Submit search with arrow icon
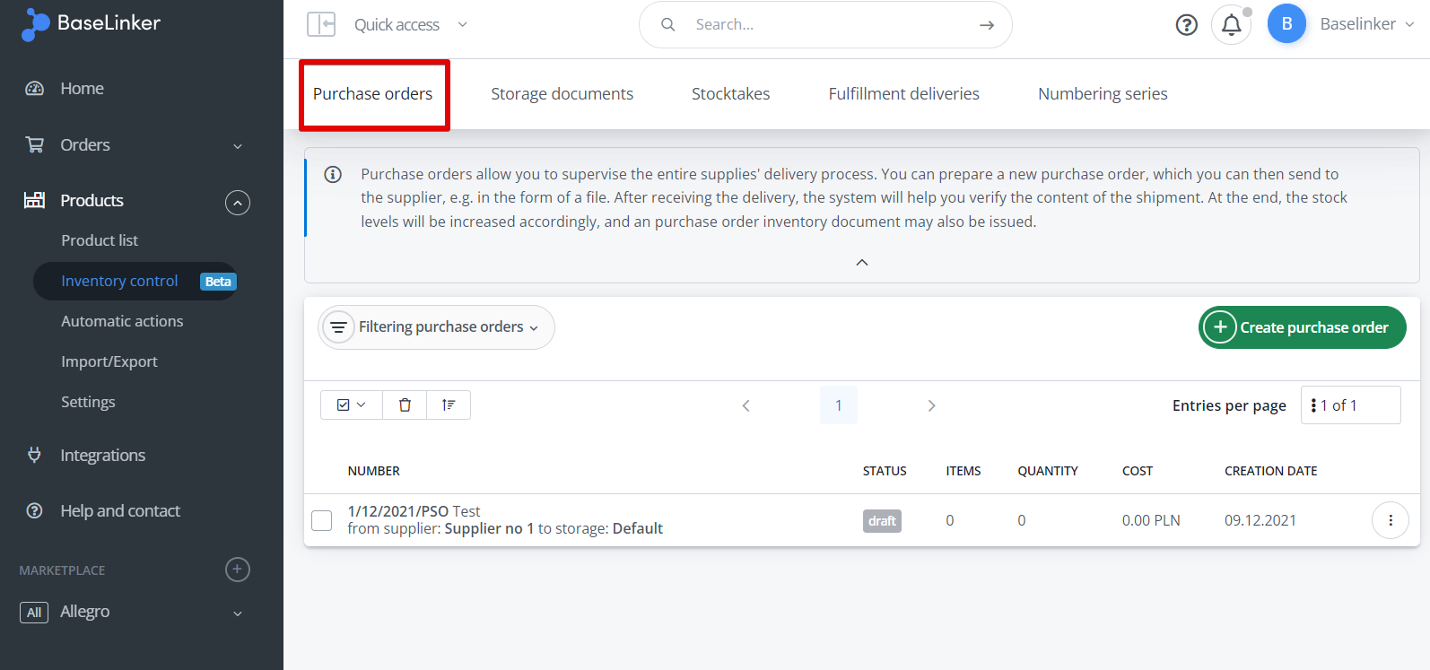Image resolution: width=1430 pixels, height=670 pixels. point(987,25)
